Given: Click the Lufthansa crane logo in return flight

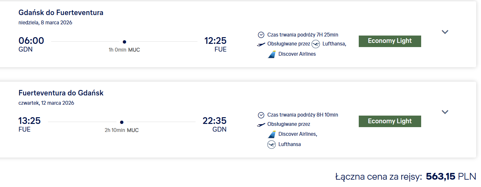Looking at the screenshot, I should (x=271, y=144).
